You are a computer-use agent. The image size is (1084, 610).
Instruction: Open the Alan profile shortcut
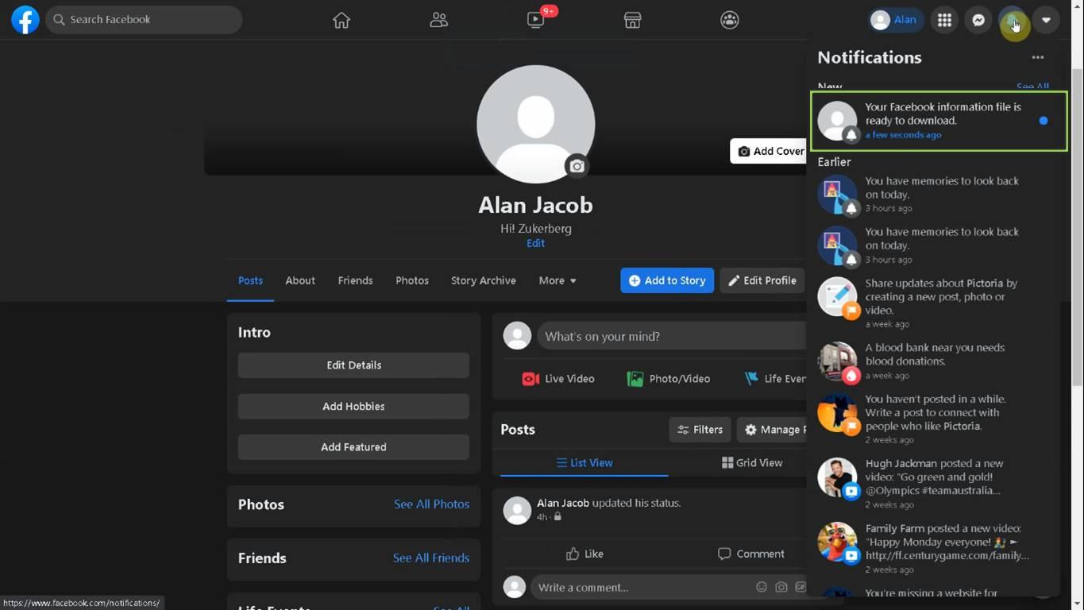pyautogui.click(x=895, y=20)
